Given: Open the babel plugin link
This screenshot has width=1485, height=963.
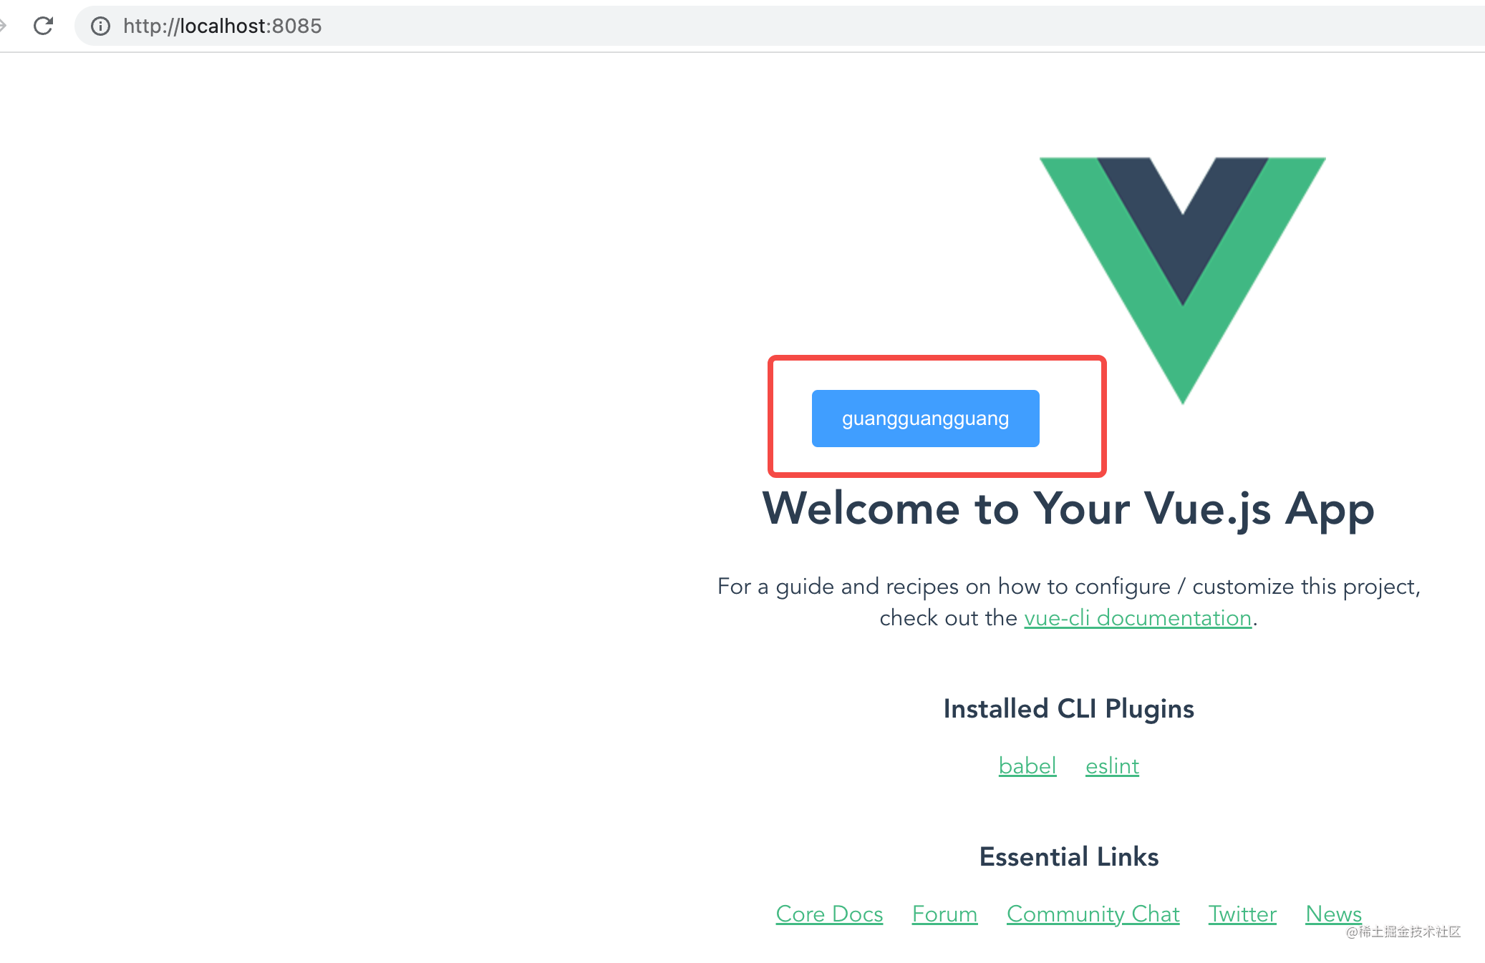Looking at the screenshot, I should click(x=1027, y=766).
